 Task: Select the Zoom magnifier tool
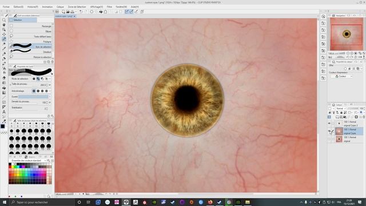click(x=4, y=20)
